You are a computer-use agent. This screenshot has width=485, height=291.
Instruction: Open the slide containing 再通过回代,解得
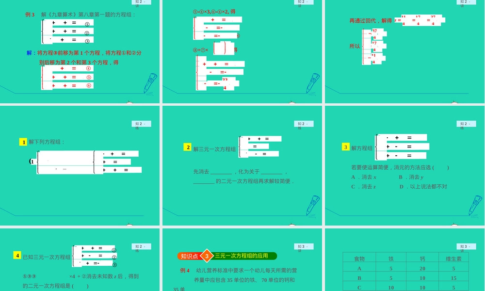[x=404, y=51]
